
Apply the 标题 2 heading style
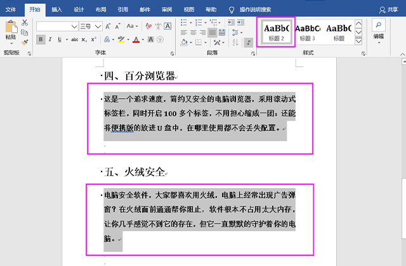coord(277,32)
